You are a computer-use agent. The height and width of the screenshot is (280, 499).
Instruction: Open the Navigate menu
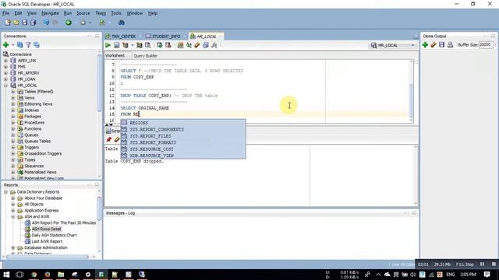50,13
